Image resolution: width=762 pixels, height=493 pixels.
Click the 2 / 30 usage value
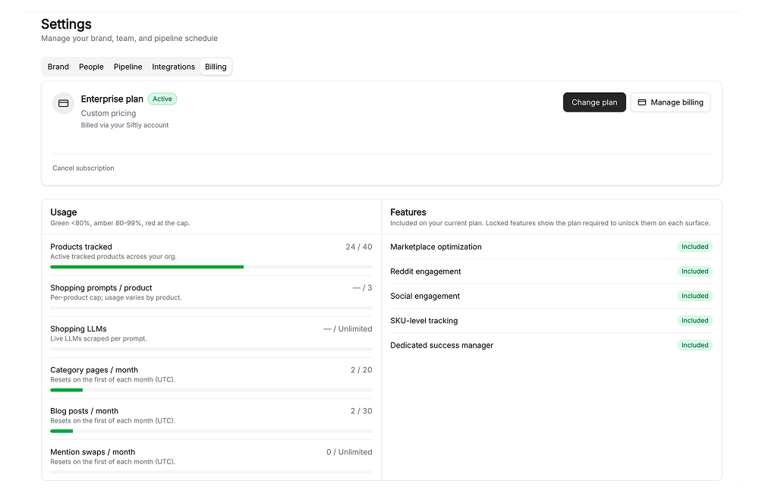coord(361,411)
